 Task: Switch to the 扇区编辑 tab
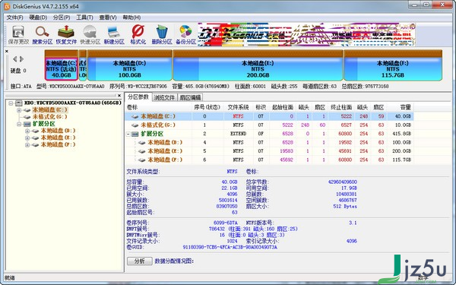pyautogui.click(x=190, y=97)
